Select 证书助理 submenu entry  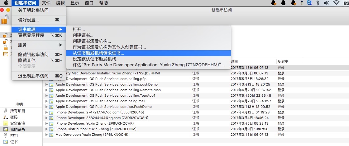tap(39, 29)
